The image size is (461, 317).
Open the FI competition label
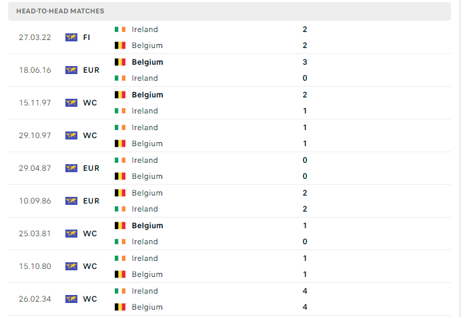[87, 37]
